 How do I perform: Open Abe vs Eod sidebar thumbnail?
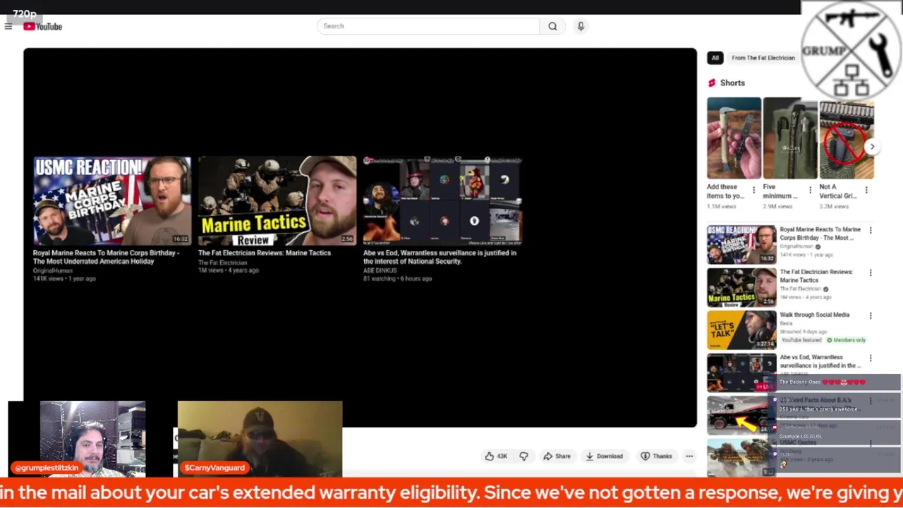click(x=741, y=373)
